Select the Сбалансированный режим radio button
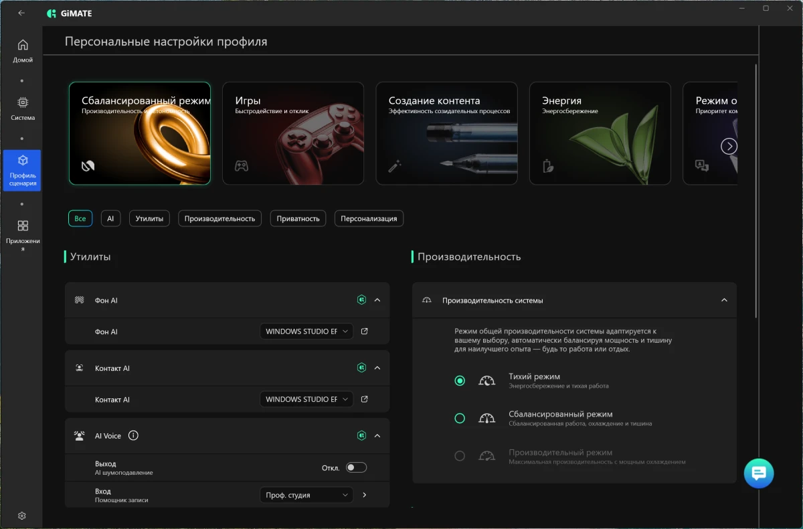The width and height of the screenshot is (803, 529). click(x=460, y=418)
